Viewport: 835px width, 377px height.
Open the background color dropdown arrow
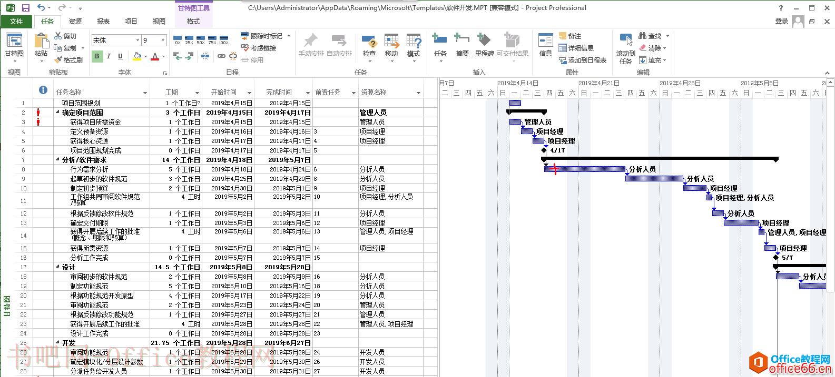[x=146, y=56]
